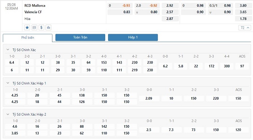This screenshot has width=253, height=140.
Task: Click full-time AOS odds 97
Action: tap(242, 66)
